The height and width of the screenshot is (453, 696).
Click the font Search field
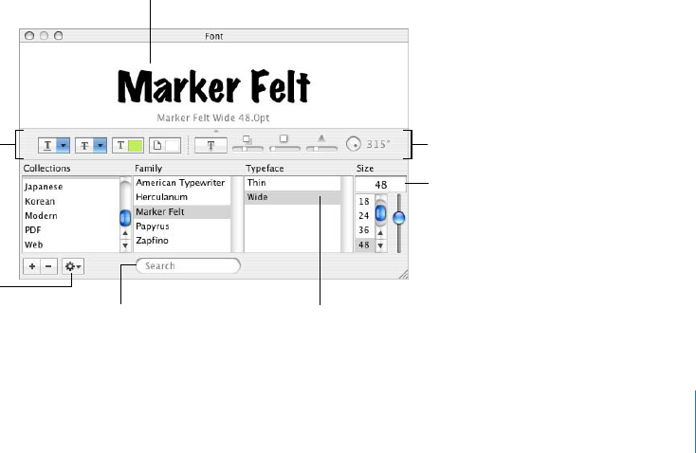tap(188, 265)
